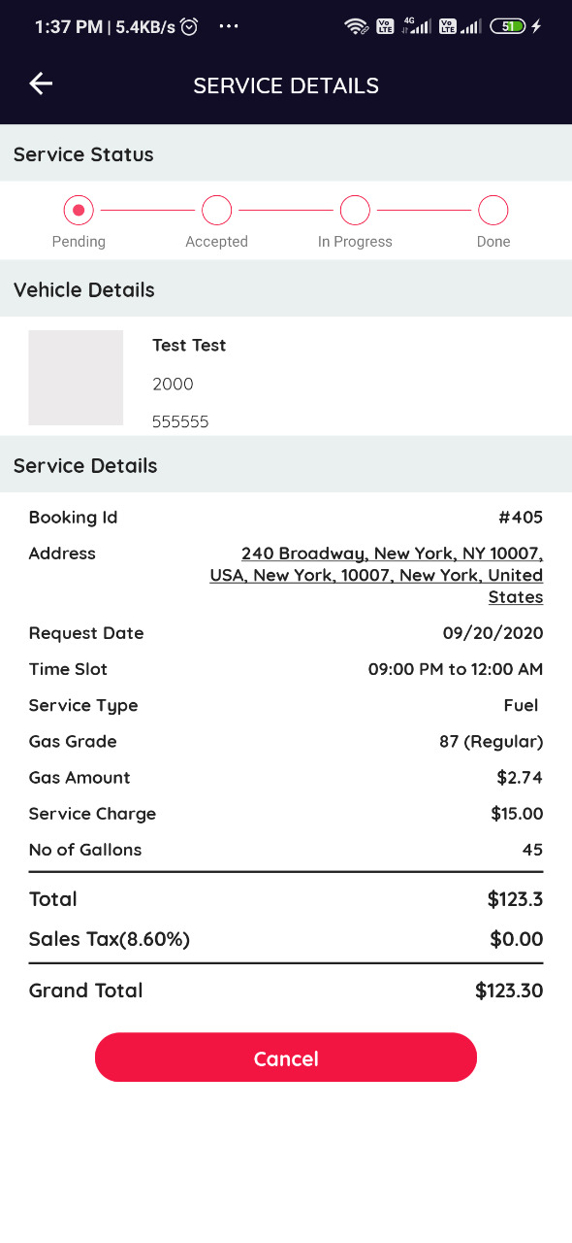Tap the vehicle image placeholder
The height and width of the screenshot is (1243, 572).
click(x=76, y=378)
